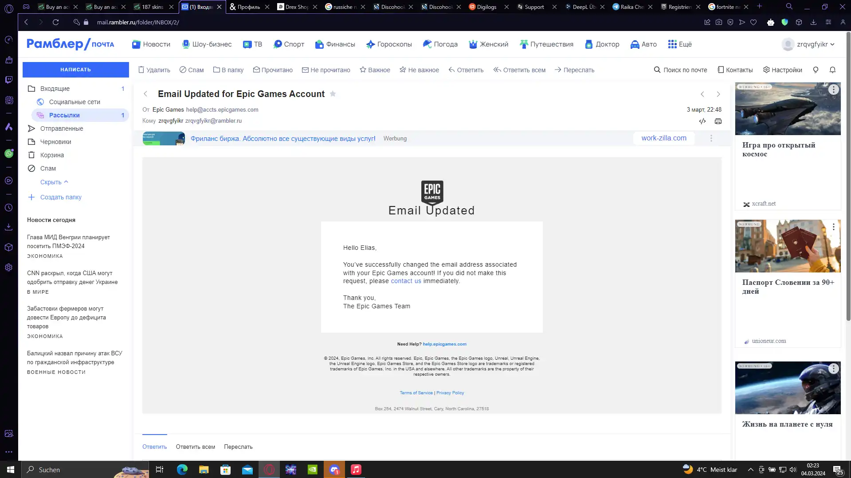Print the email via printer icon
The image size is (851, 478).
coord(718,121)
